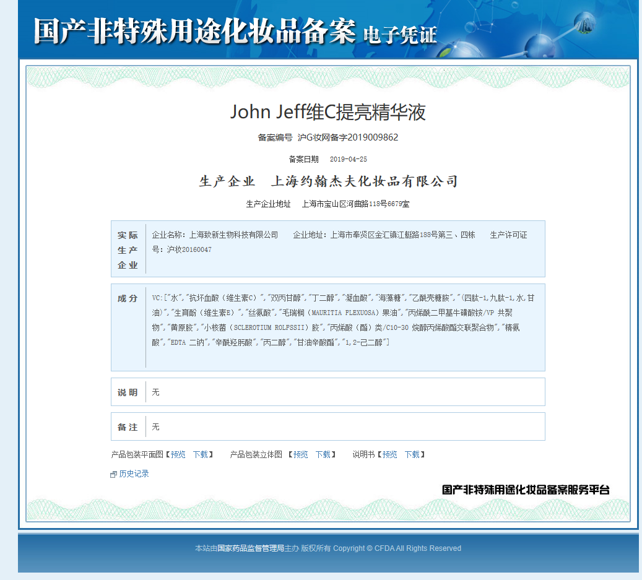Click the product title John Jeff维C提亮精华液
This screenshot has width=642, height=580.
[328, 112]
